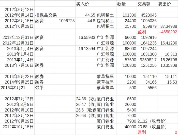Click the quantity cell 120800
This screenshot has width=178, height=135.
(126, 65)
